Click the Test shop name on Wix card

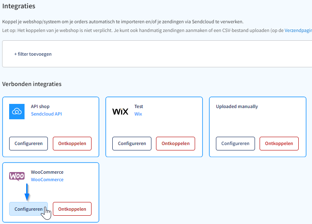(139, 106)
